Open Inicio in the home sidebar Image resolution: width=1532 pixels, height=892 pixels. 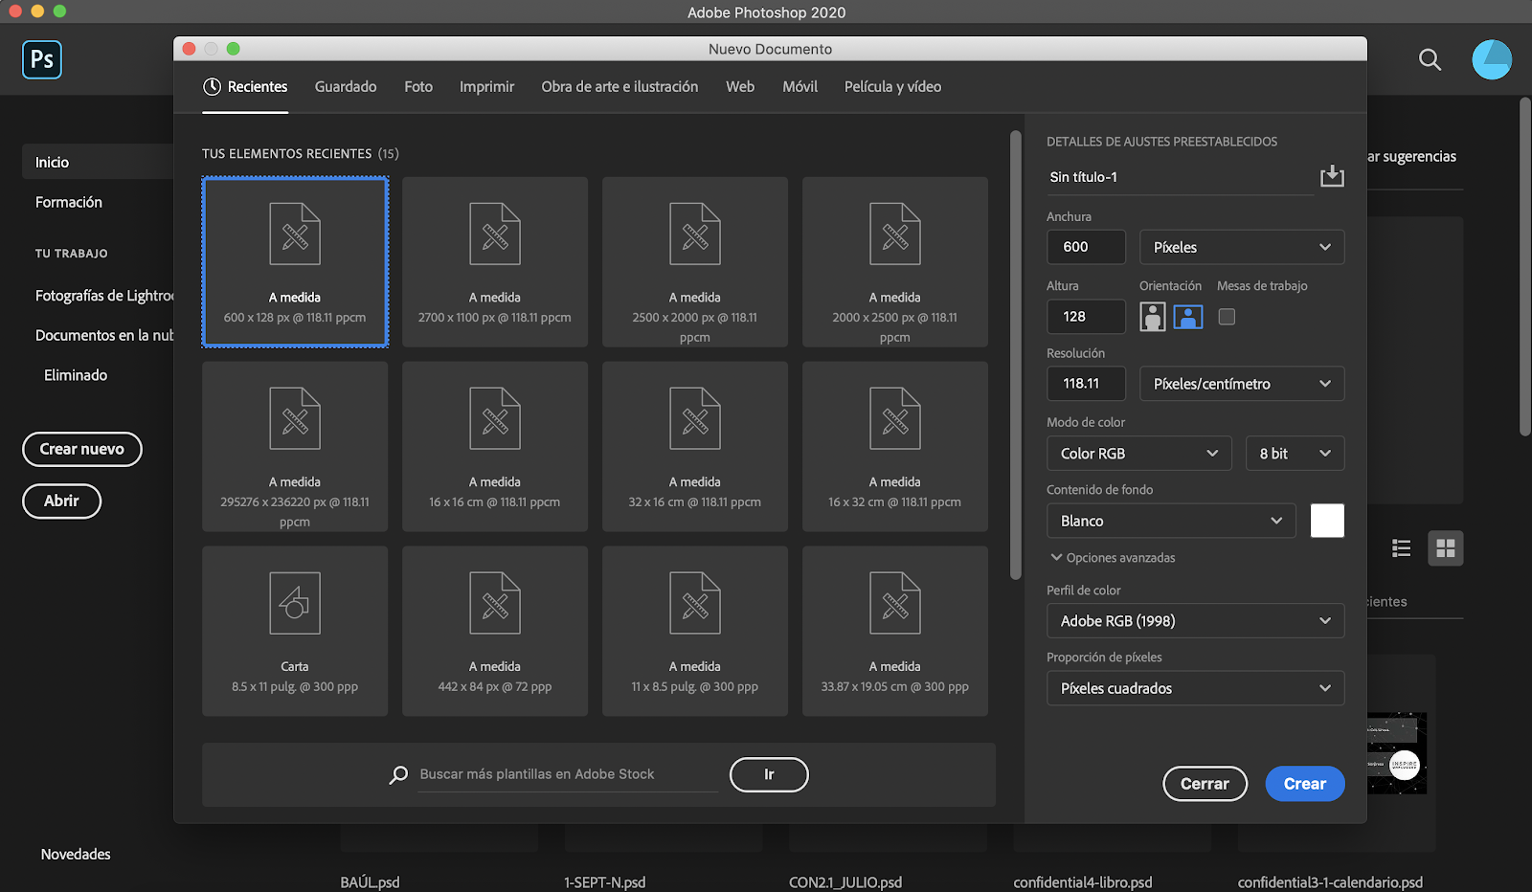click(x=98, y=162)
